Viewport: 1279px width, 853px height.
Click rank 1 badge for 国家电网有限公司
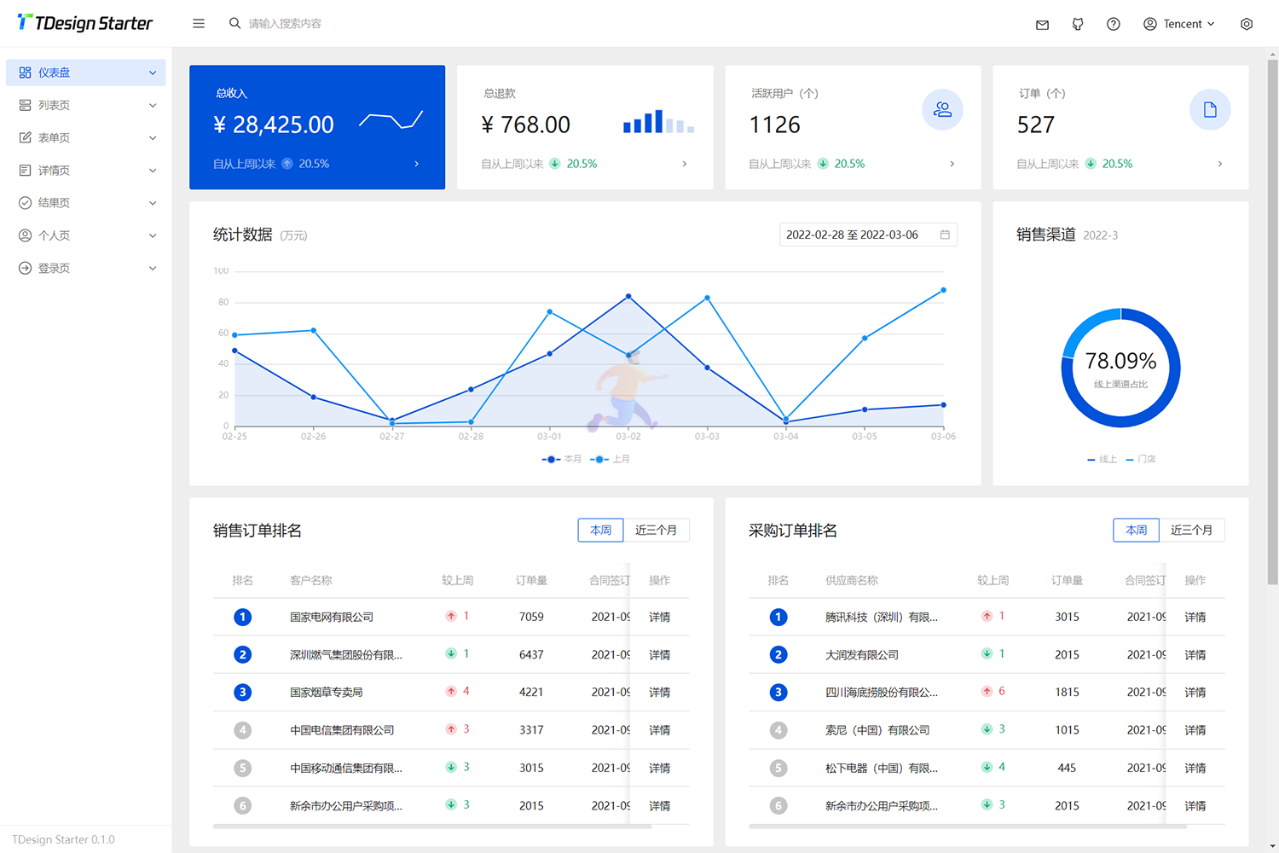pyautogui.click(x=242, y=617)
